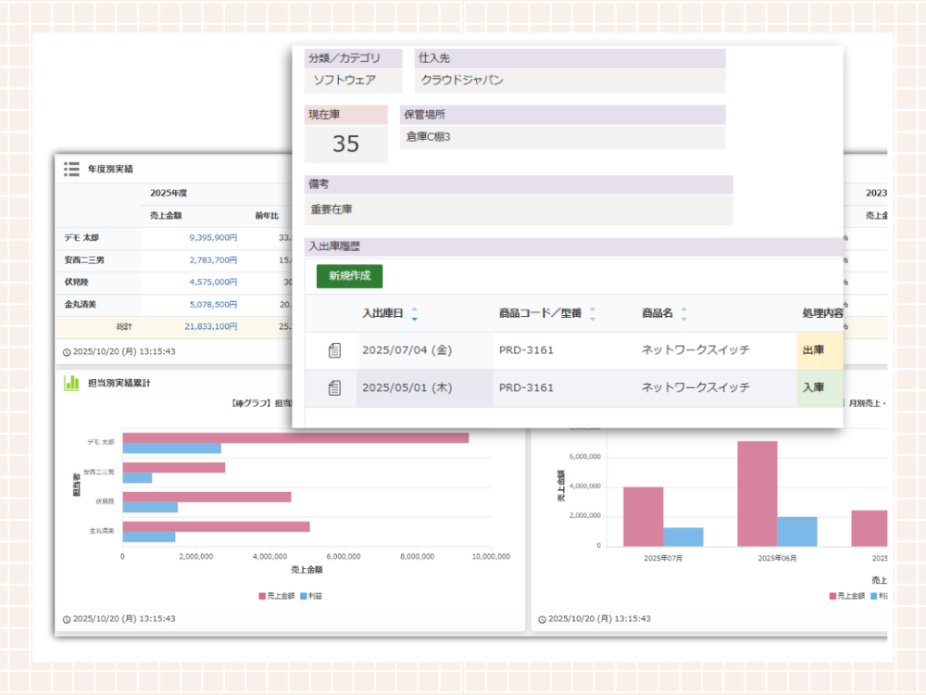Sort the table by 商品コード/型番
The image size is (926, 695).
[593, 313]
